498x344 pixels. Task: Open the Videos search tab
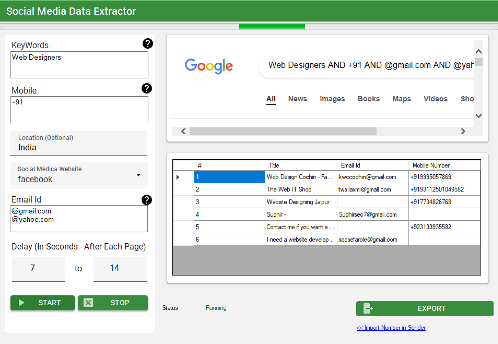[435, 99]
